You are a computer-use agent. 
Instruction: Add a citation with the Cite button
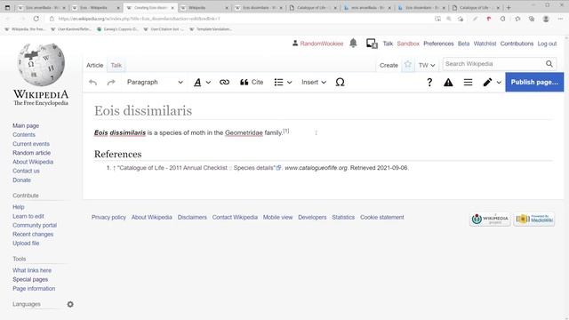252,83
